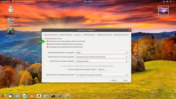
Task: Select the Updates tab
Action: (x=78, y=35)
